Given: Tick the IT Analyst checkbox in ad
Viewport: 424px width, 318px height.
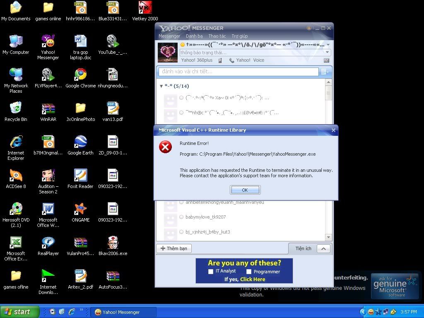Looking at the screenshot, I should tap(211, 271).
